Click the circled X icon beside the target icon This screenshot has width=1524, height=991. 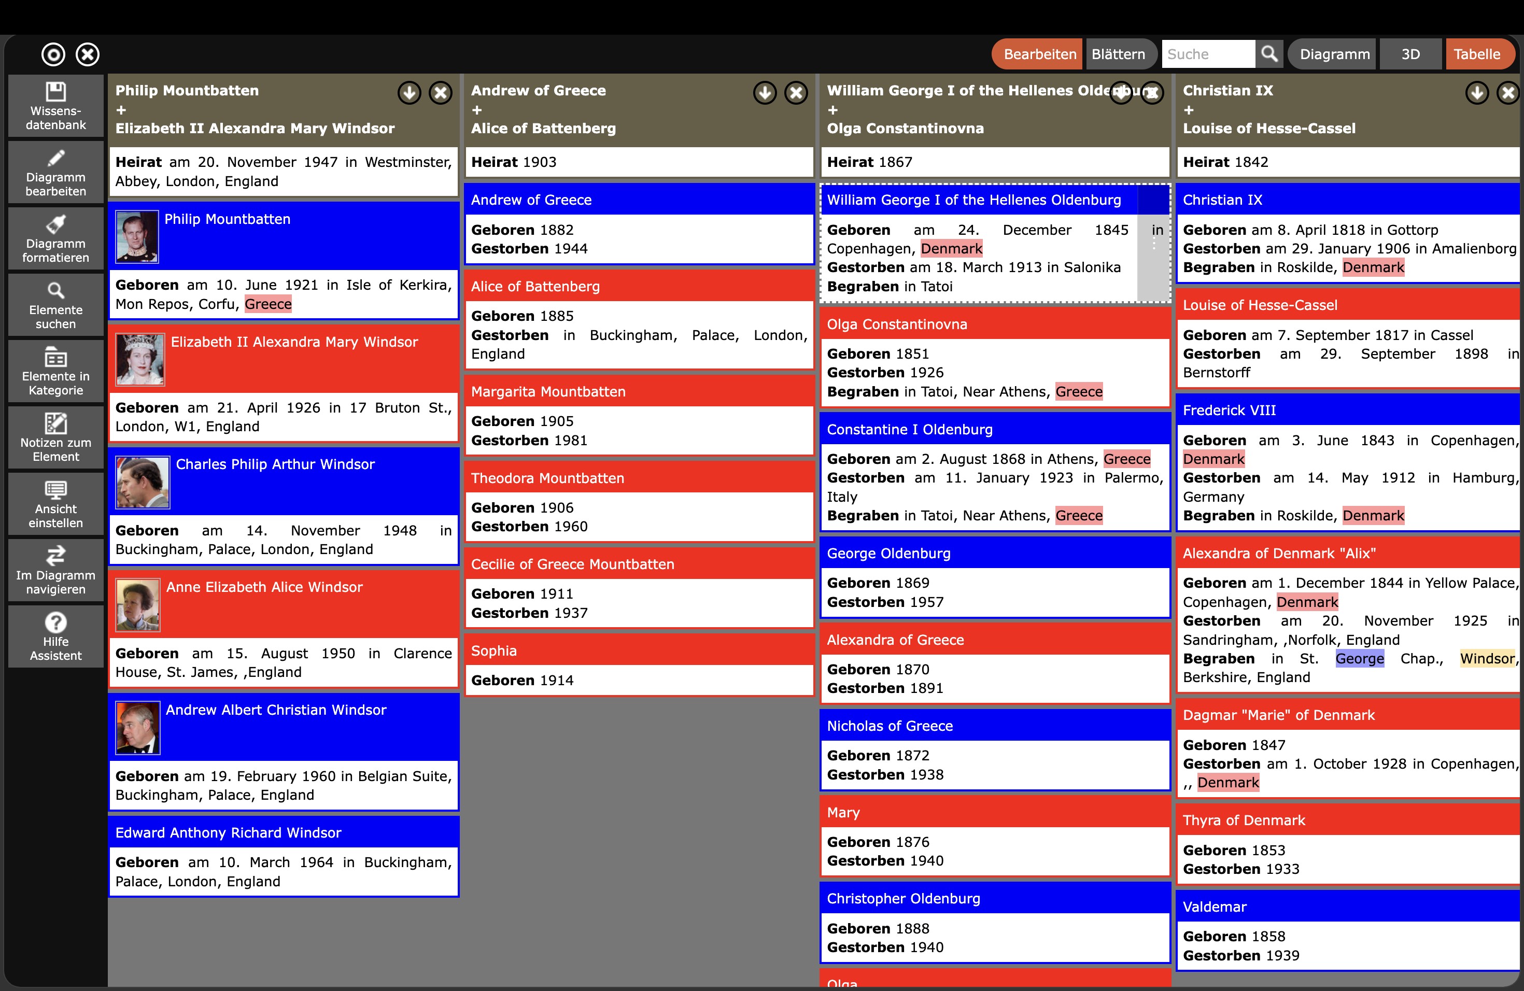click(x=88, y=54)
